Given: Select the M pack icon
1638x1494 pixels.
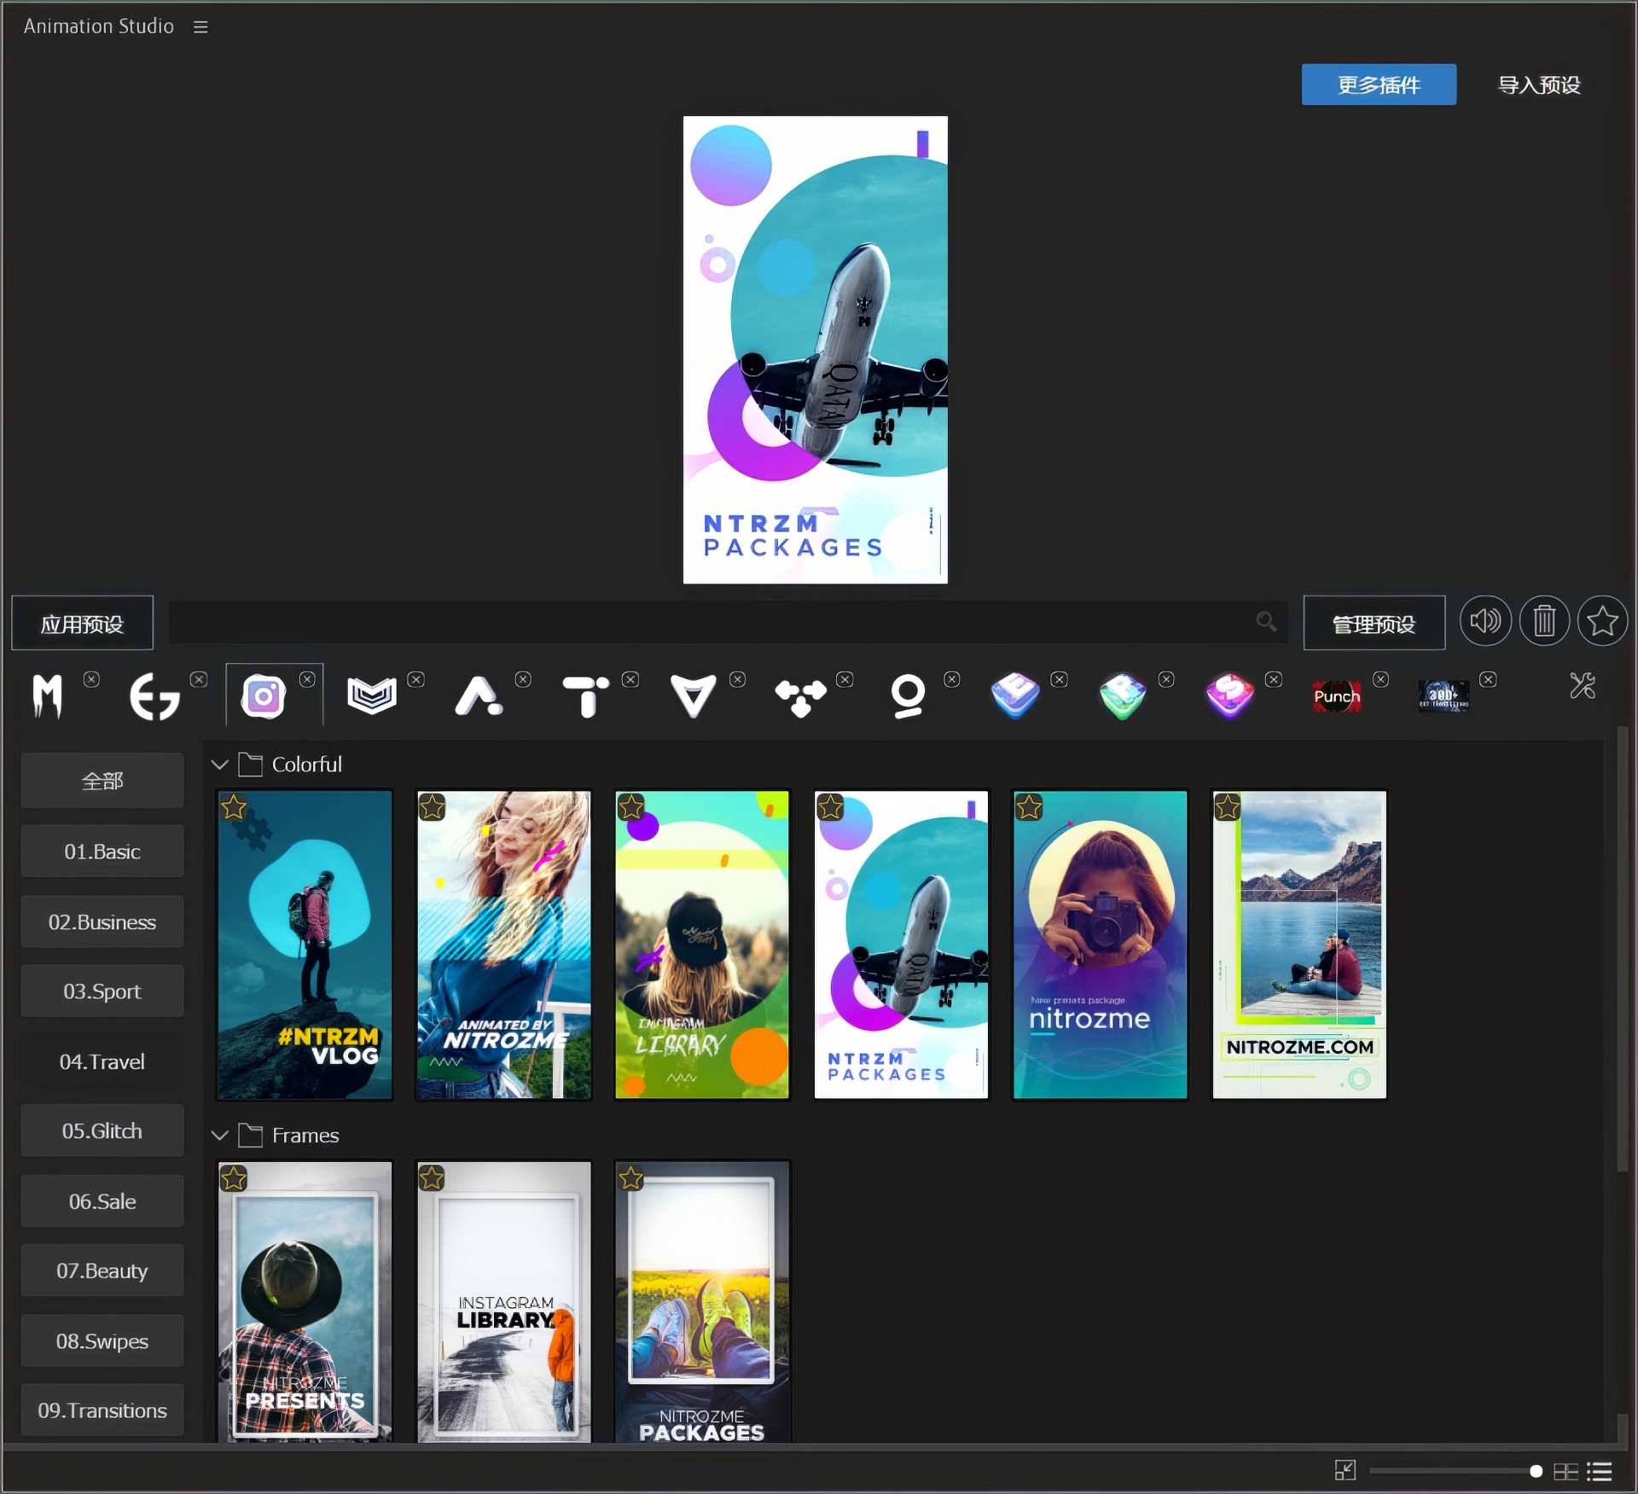Looking at the screenshot, I should (48, 696).
